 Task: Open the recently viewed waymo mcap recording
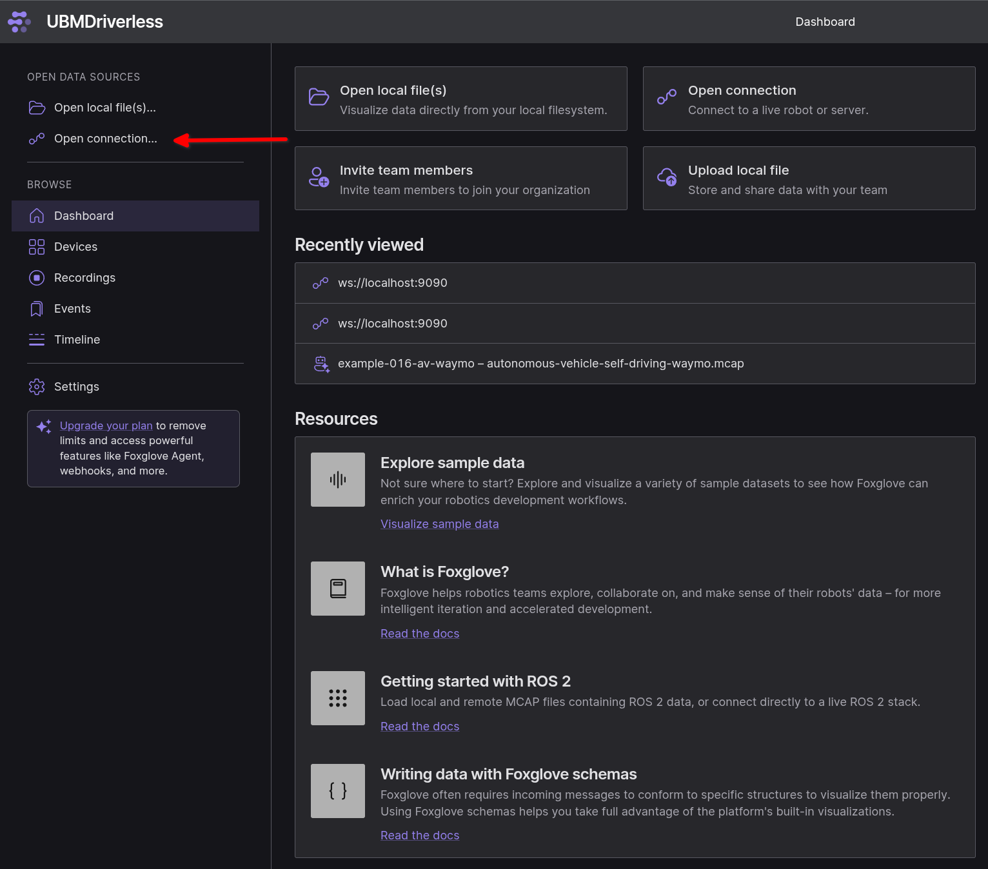(540, 364)
